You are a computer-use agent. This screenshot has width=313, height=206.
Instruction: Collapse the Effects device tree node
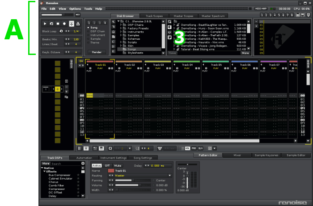click(x=45, y=172)
